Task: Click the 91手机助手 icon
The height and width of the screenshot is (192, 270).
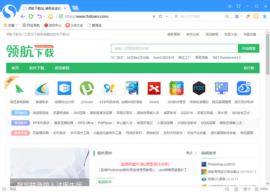Action: pos(109,89)
